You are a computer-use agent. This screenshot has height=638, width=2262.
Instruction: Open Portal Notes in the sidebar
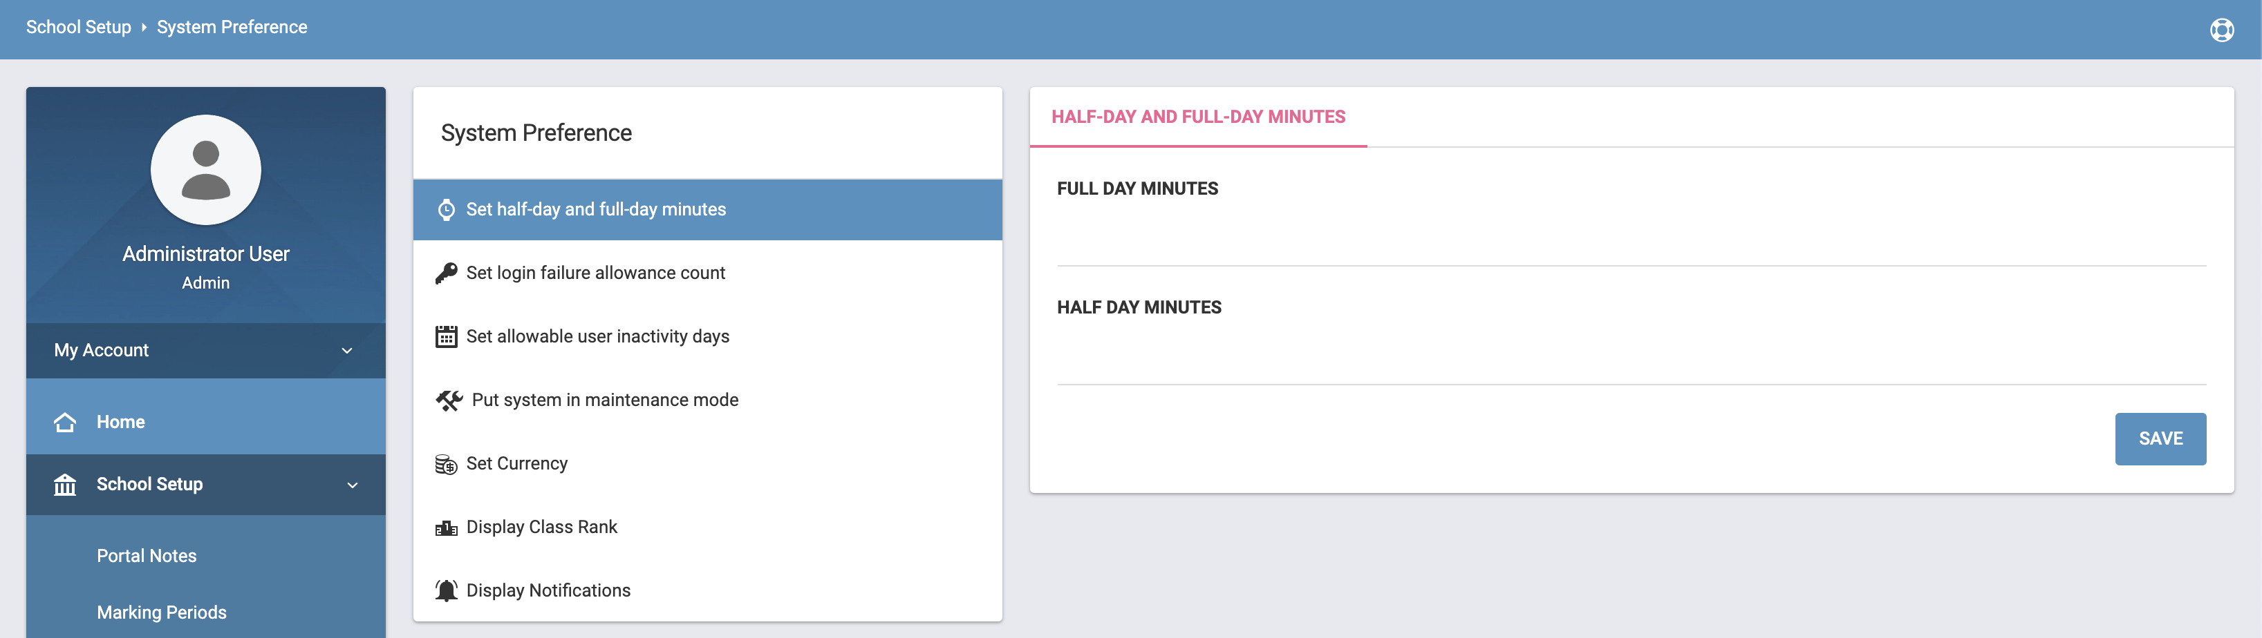point(147,557)
